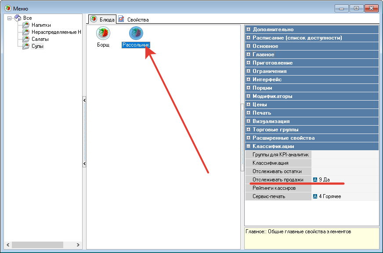Select the Борщ dish icon

pos(103,33)
